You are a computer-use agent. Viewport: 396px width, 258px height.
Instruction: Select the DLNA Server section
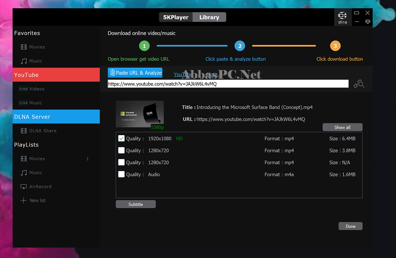pyautogui.click(x=56, y=116)
